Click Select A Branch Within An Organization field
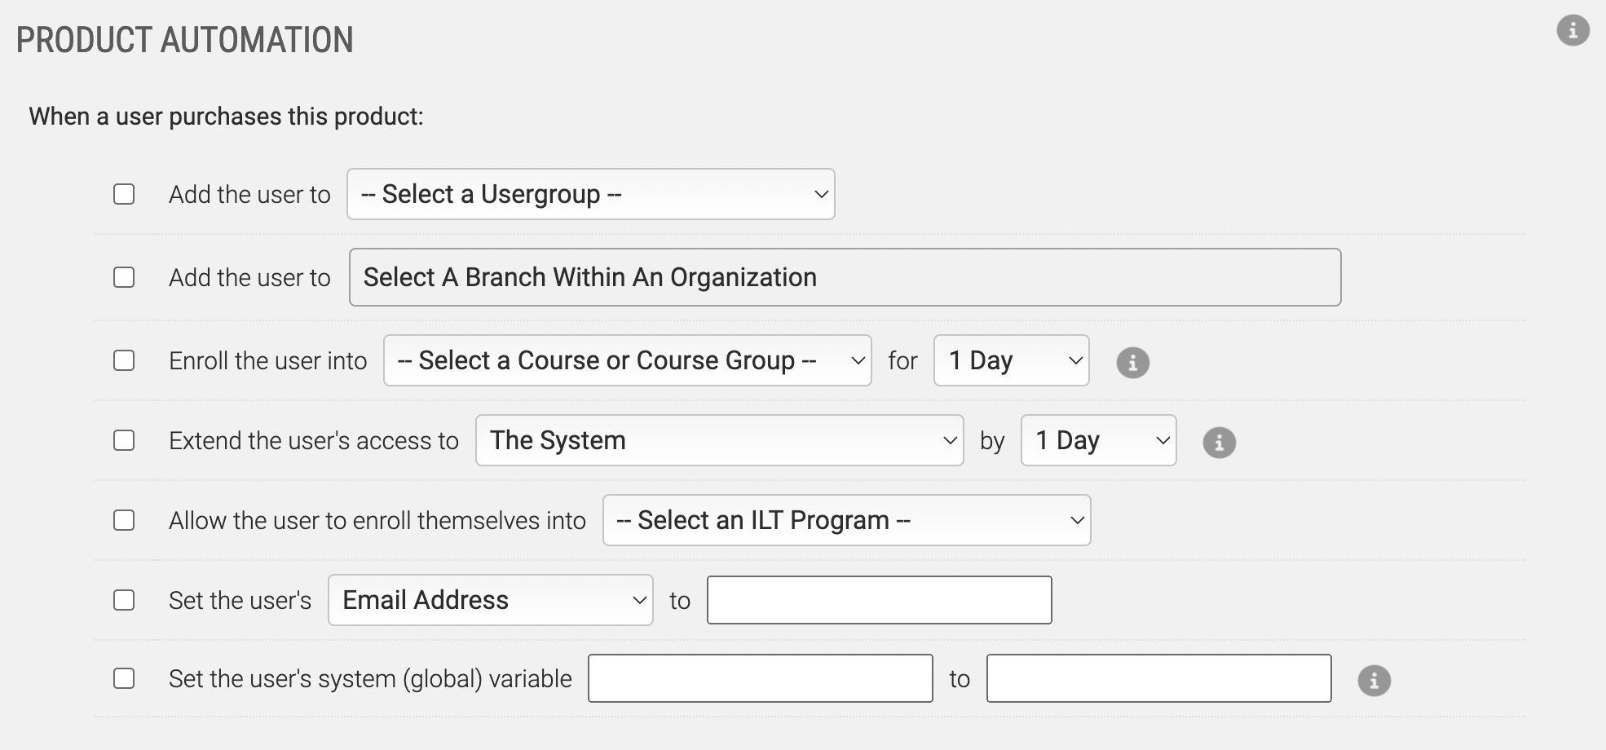The width and height of the screenshot is (1606, 750). 845,277
